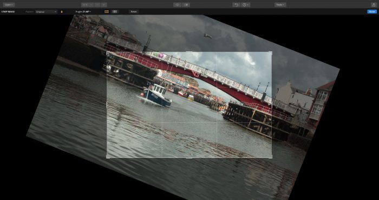Click the undo arrow icon
379x200 pixels.
click(237, 5)
